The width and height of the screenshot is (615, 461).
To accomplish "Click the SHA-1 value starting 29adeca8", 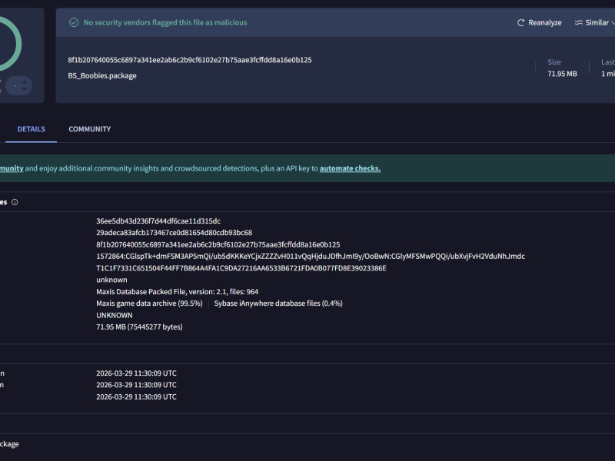I will pos(174,233).
